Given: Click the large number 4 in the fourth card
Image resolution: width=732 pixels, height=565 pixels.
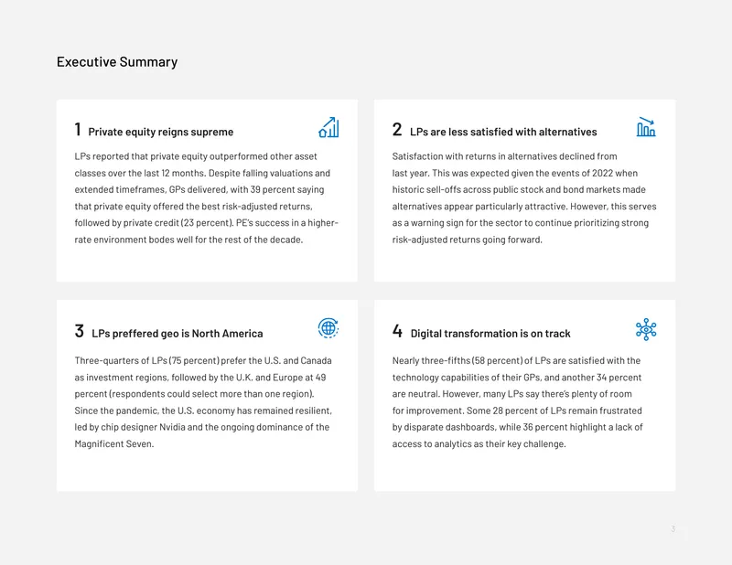Looking at the screenshot, I should pos(397,331).
